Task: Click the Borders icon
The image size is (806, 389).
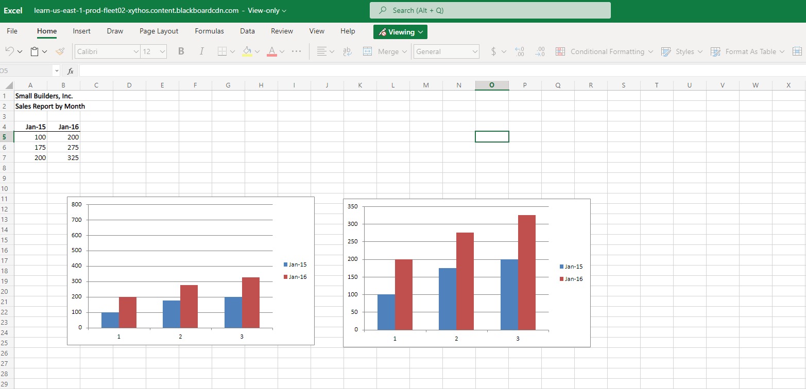Action: pos(222,51)
